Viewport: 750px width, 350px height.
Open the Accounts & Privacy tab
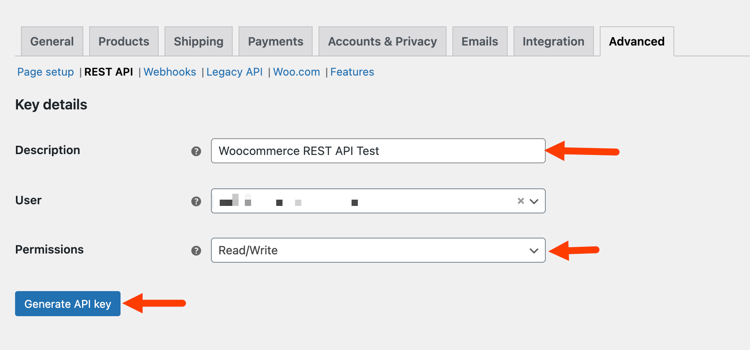point(382,41)
